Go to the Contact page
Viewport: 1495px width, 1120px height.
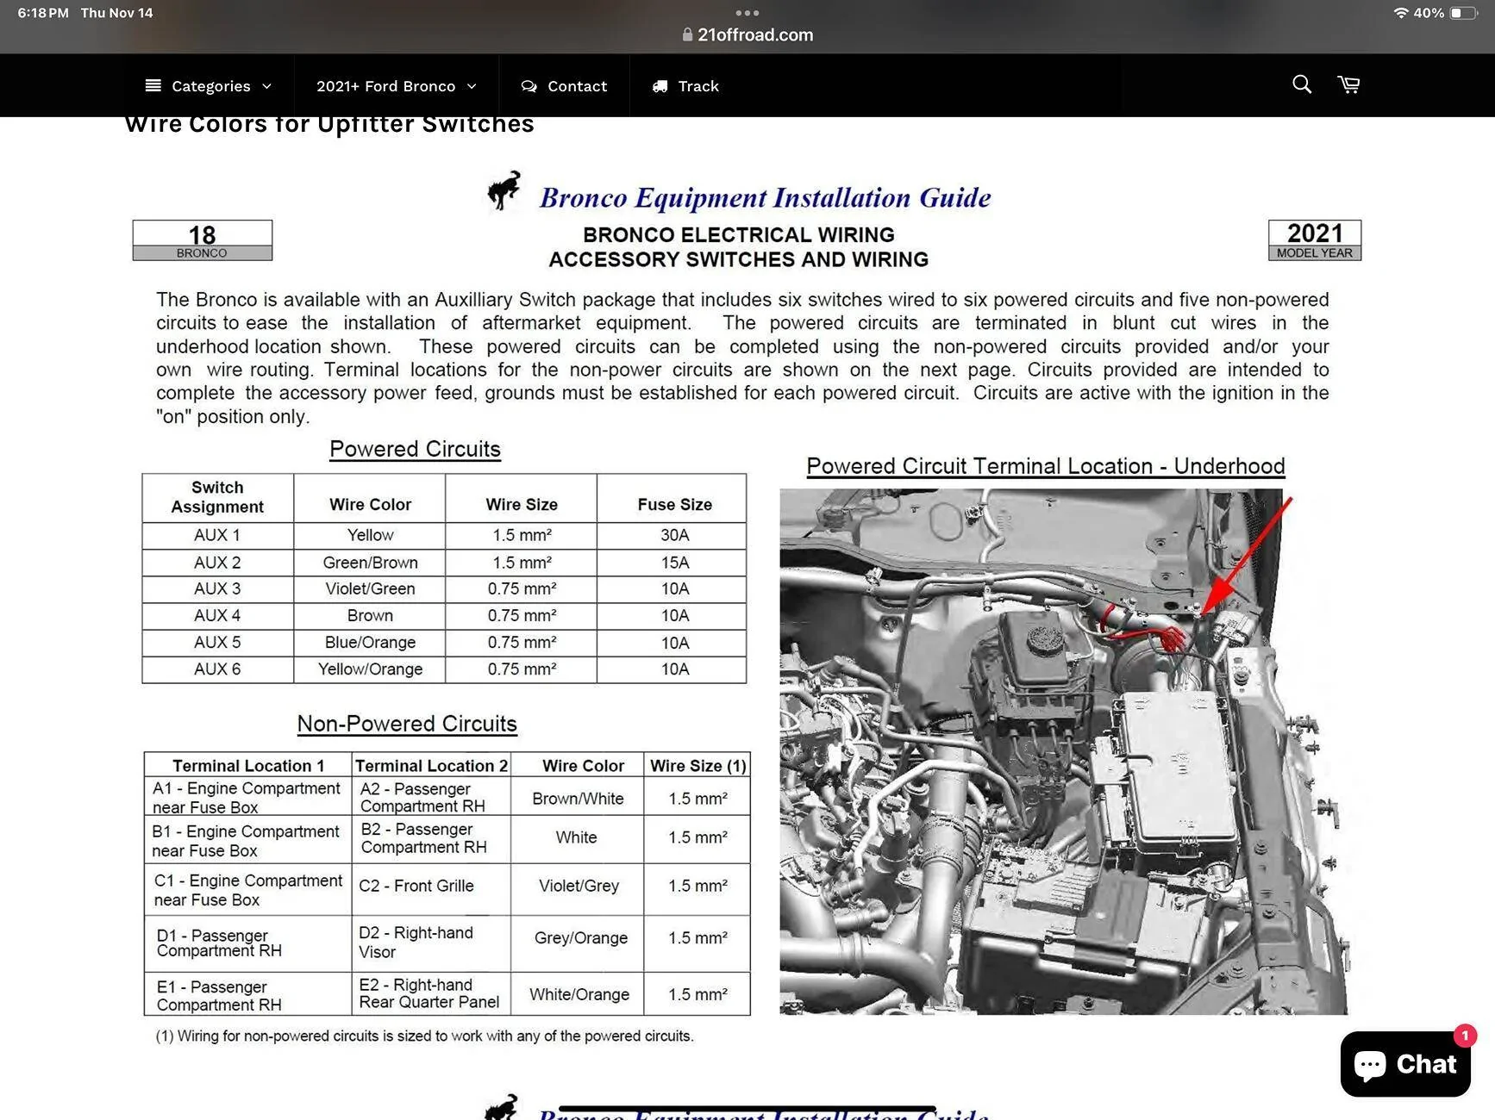coord(564,86)
